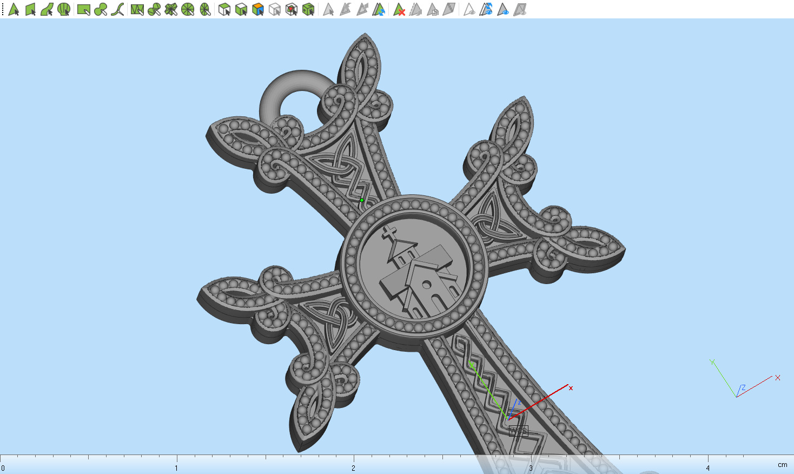Click the solid green cube icon
This screenshot has height=474, width=794.
[x=308, y=9]
